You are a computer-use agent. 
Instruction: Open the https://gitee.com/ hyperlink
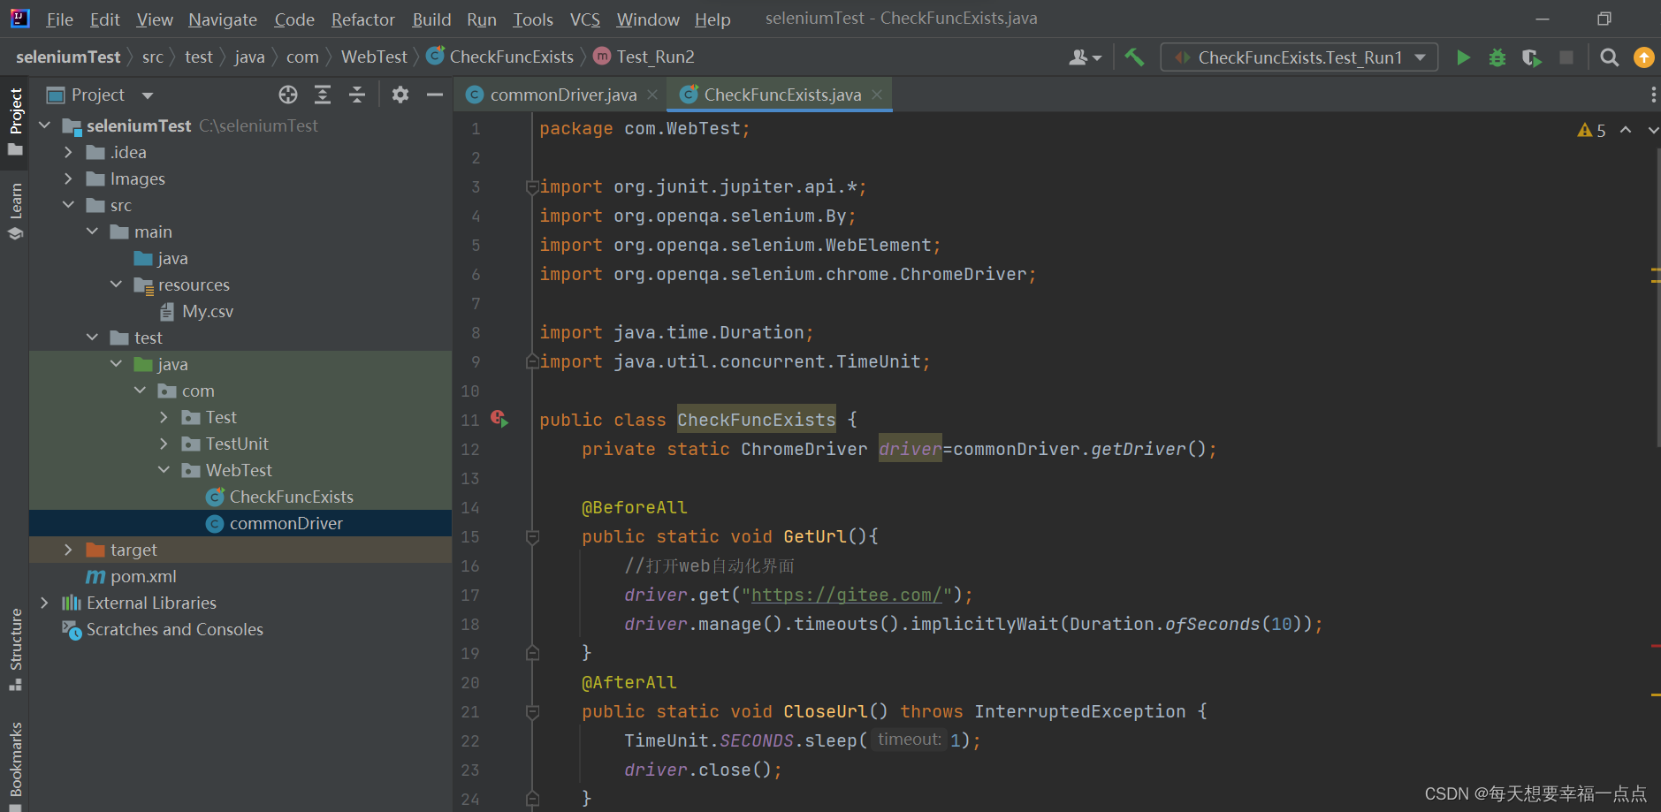pyautogui.click(x=846, y=595)
